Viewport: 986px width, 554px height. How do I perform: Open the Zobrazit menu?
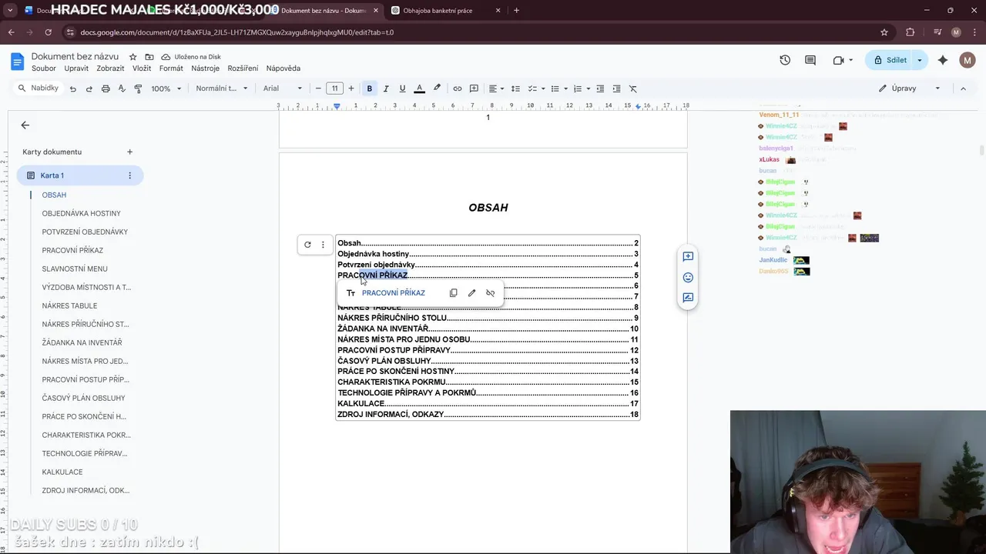click(110, 68)
